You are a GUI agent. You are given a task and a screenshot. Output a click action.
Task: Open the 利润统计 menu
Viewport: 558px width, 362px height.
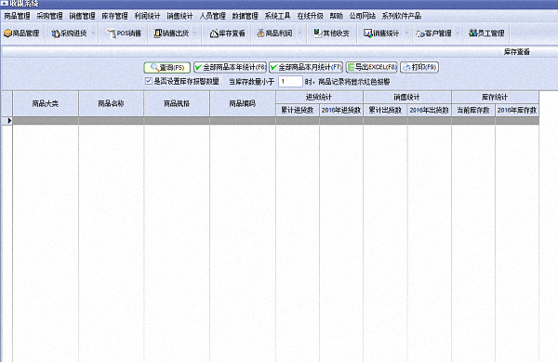pyautogui.click(x=147, y=16)
